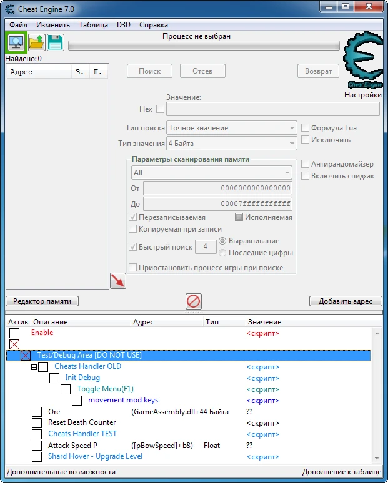The image size is (388, 483).
Task: Select the Последние цифры radio button
Action: pos(222,253)
